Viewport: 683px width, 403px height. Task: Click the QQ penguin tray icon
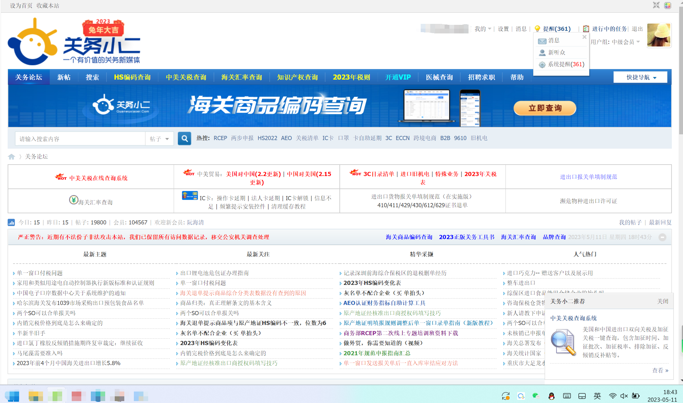click(551, 396)
